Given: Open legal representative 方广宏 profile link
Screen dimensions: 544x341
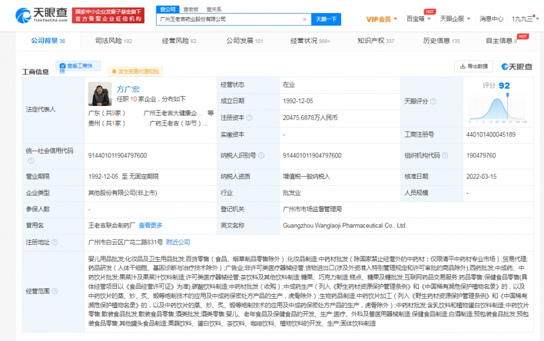Looking at the screenshot, I should pyautogui.click(x=128, y=89).
